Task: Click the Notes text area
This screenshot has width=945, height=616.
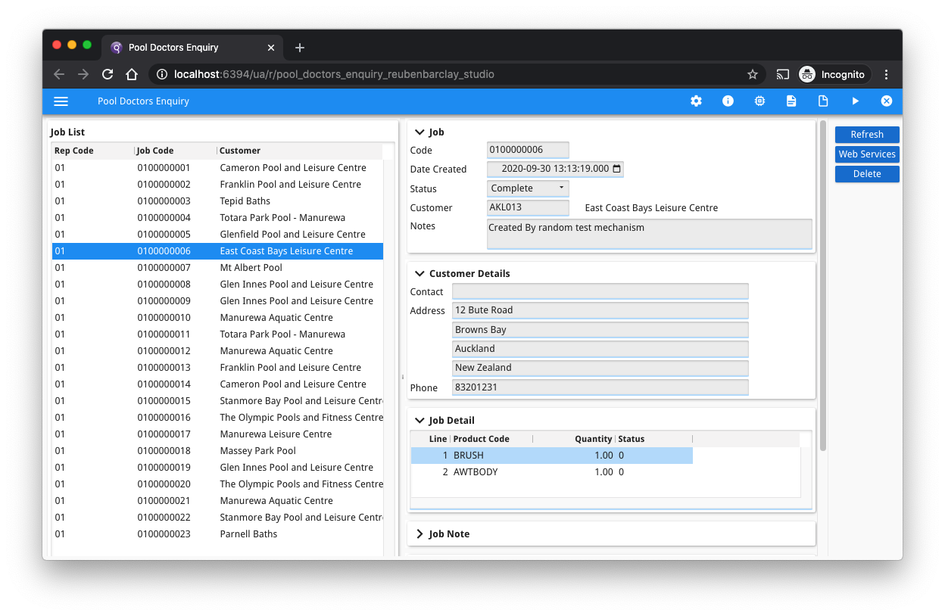Action: pyautogui.click(x=650, y=234)
